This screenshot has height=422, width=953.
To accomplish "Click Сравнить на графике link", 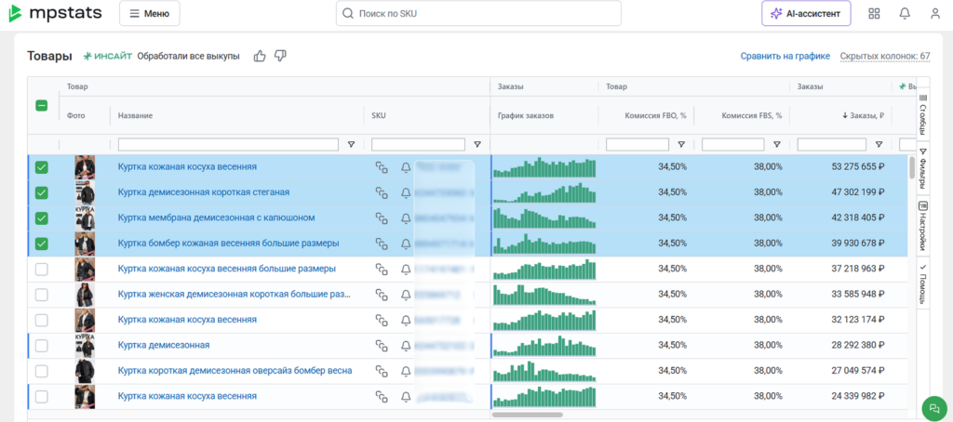I will coord(785,57).
